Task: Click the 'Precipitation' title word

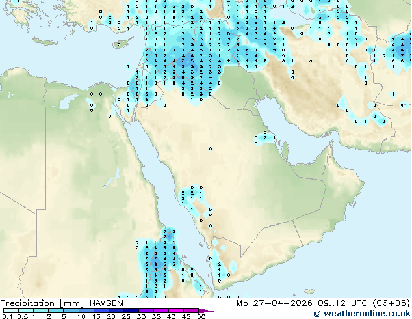Action: (27, 303)
